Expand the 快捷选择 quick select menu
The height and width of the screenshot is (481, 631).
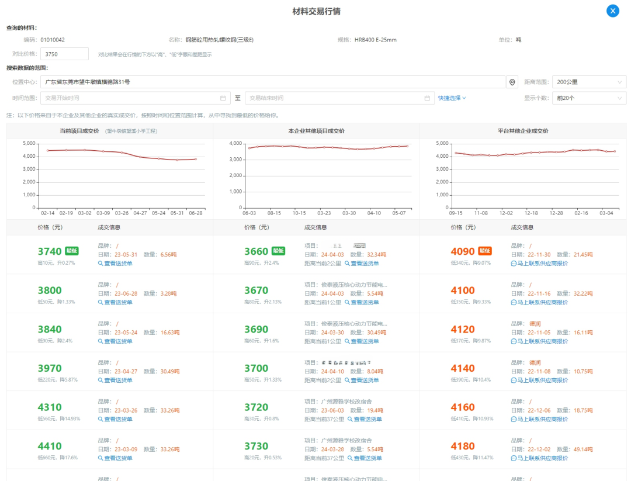452,98
